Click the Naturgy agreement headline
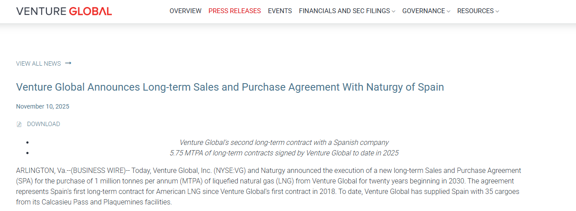The height and width of the screenshot is (211, 576). coord(230,87)
